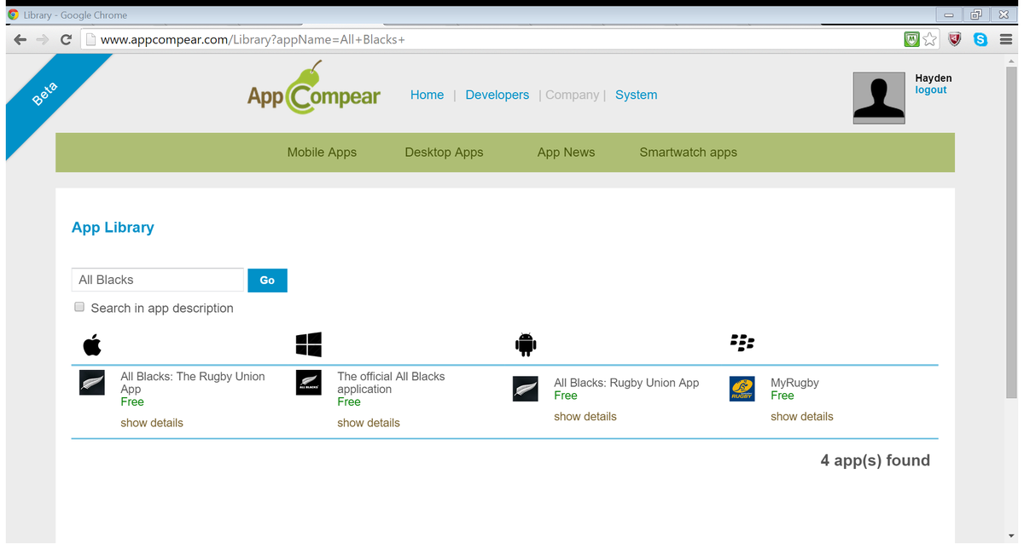Screen dimensions: 1024x549
Task: Click the page scrollbar down arrow
Action: coord(1011,536)
